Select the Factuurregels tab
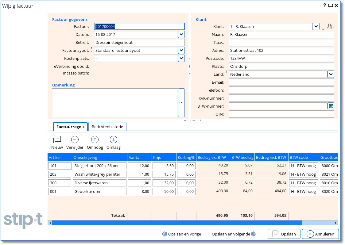 click(71, 127)
